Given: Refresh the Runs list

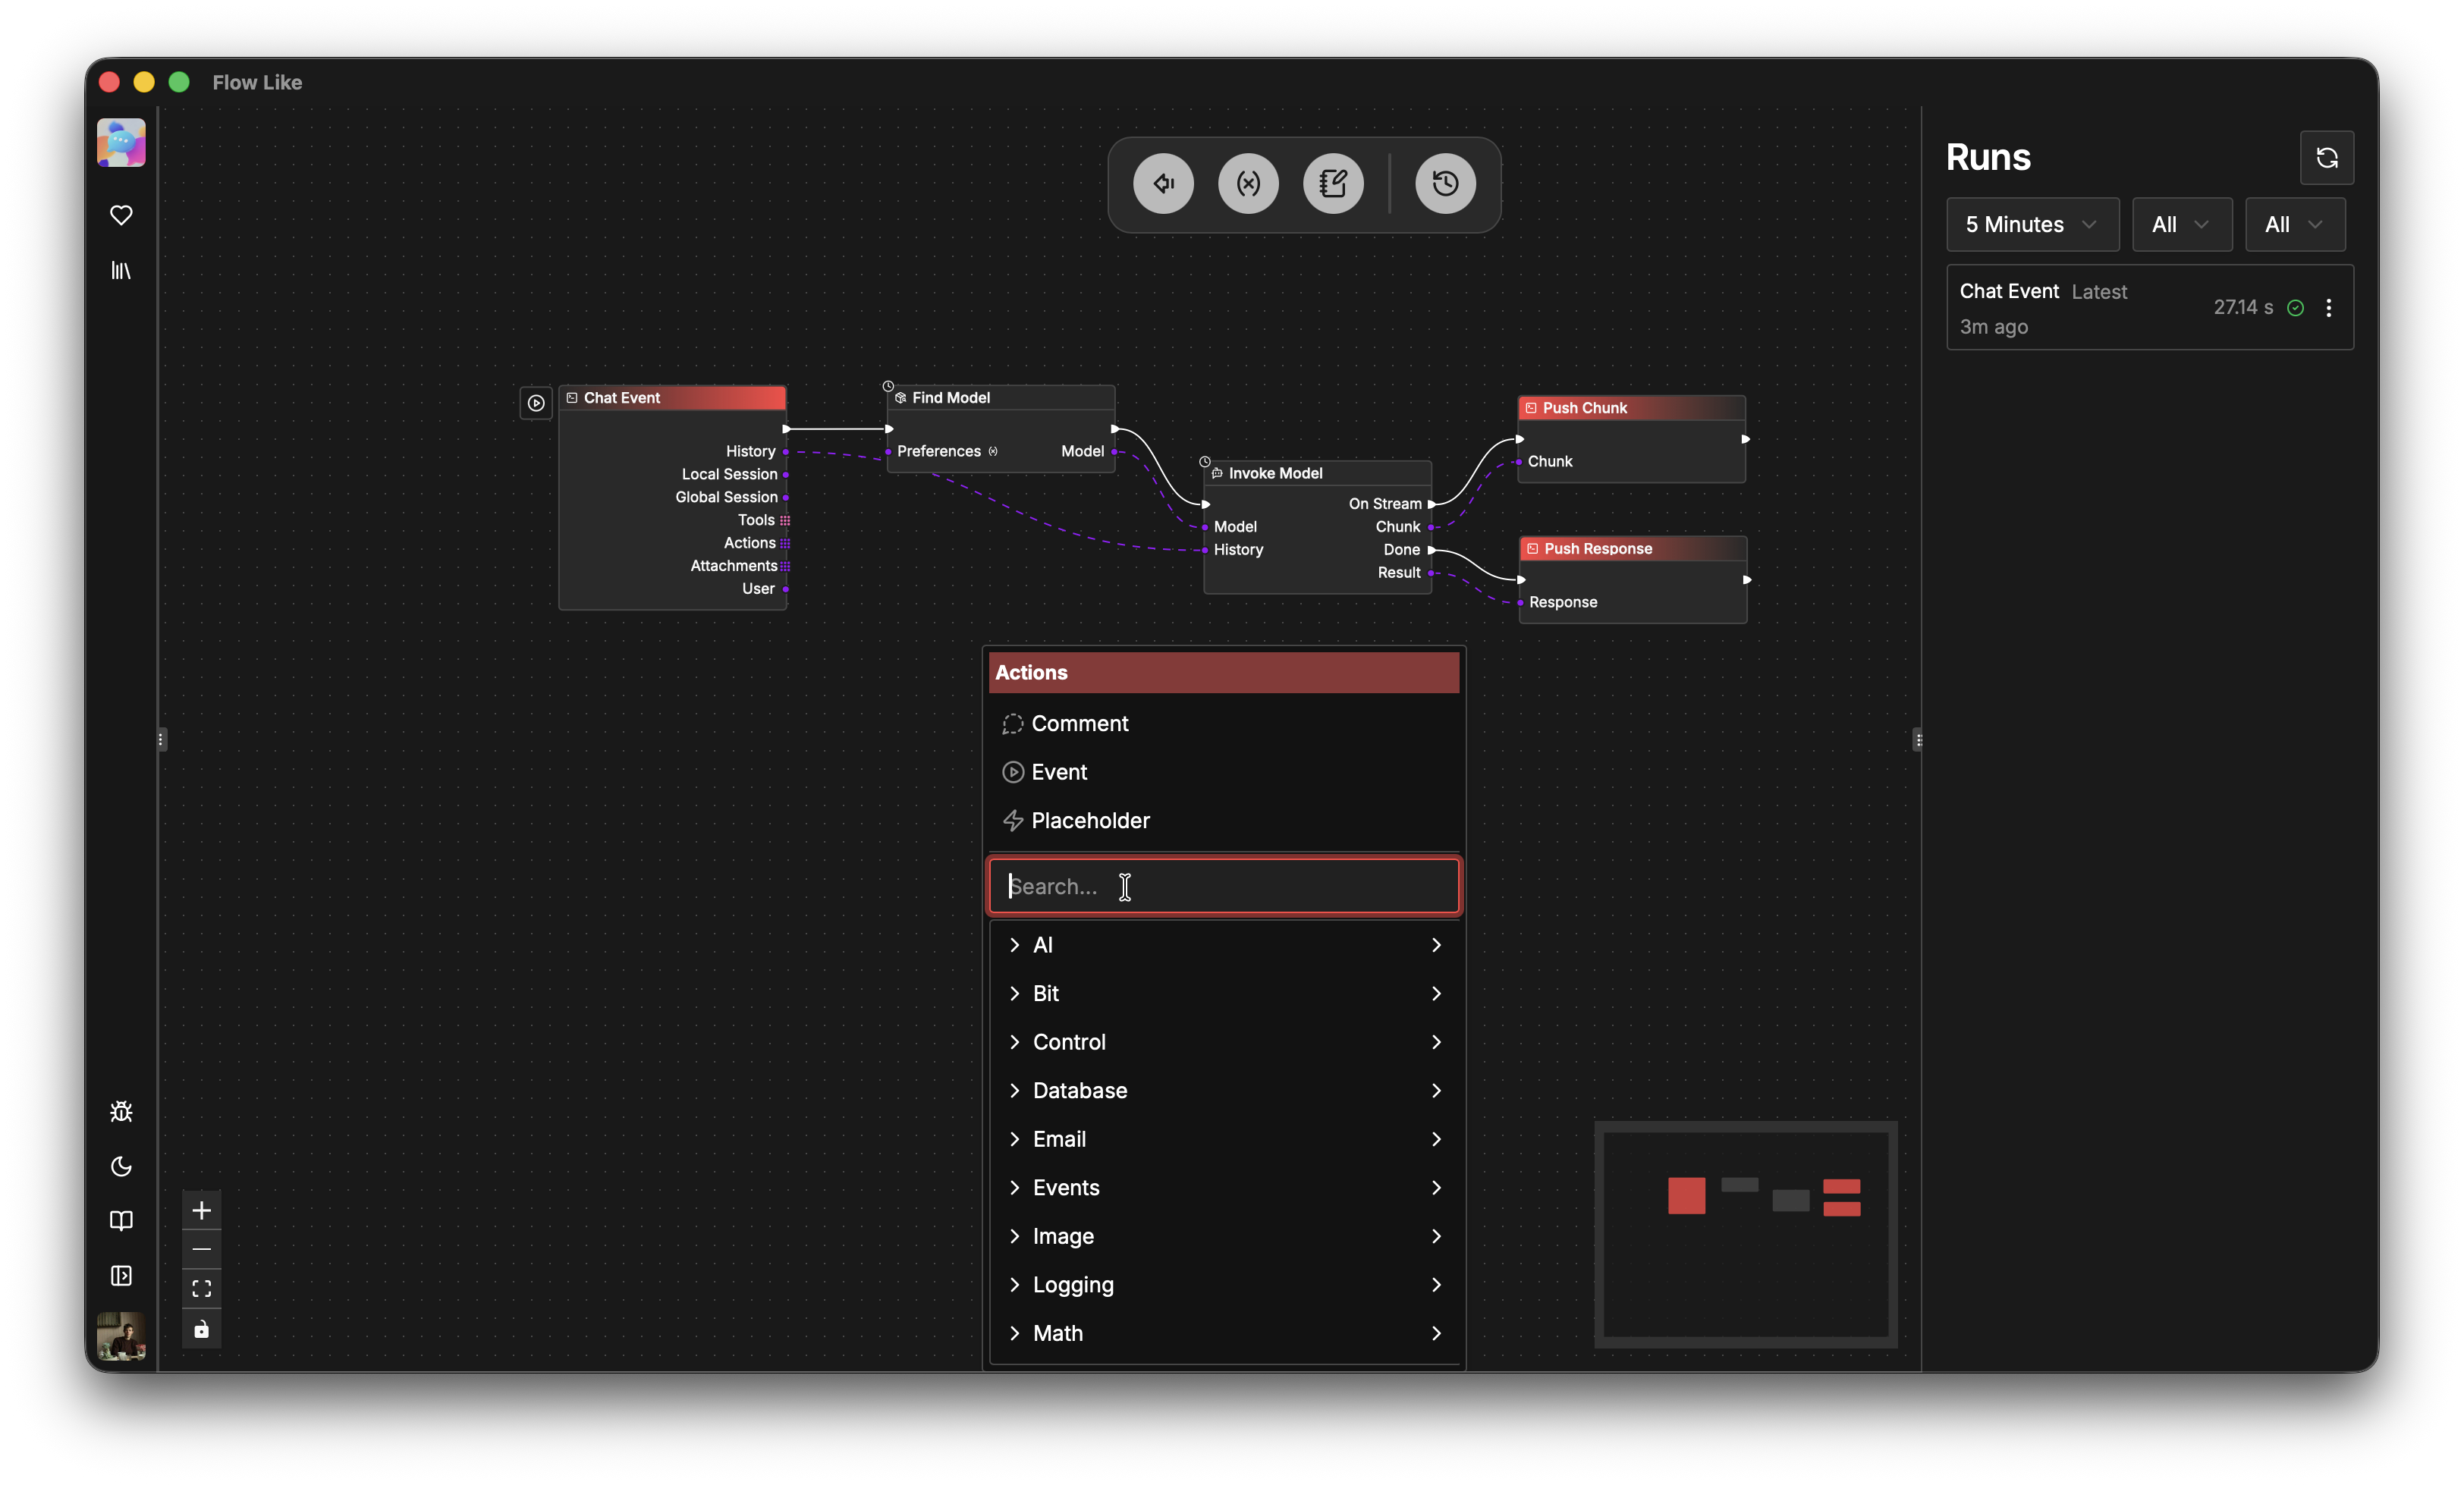Looking at the screenshot, I should pyautogui.click(x=2327, y=158).
